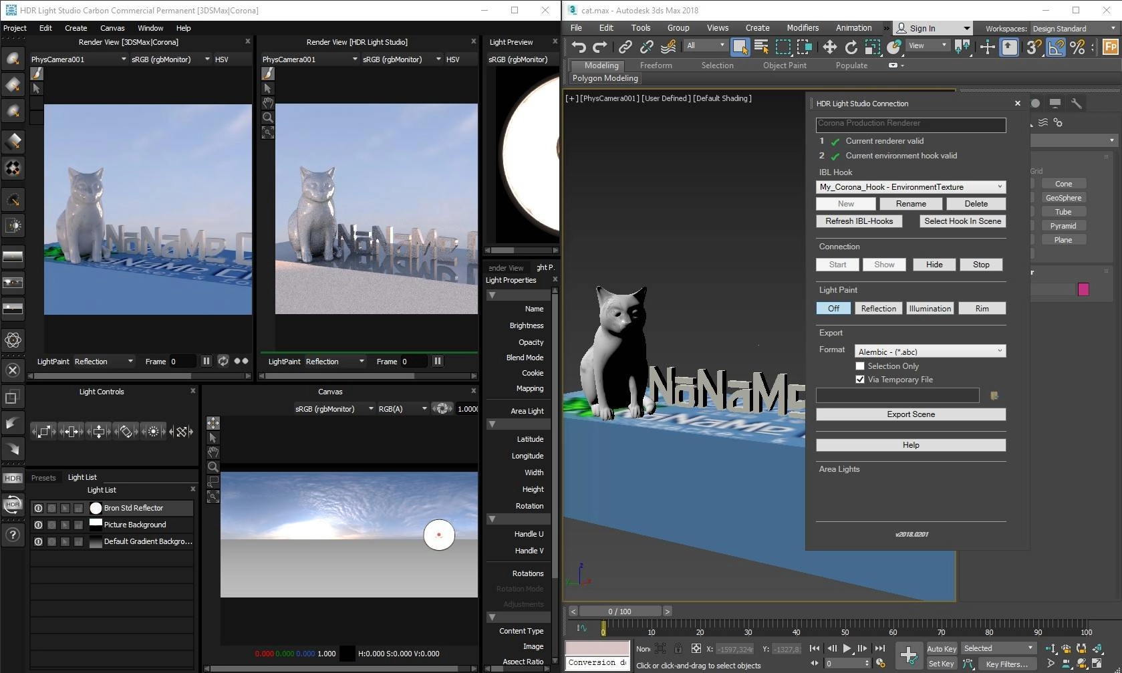Click the Auto Key button
The image size is (1122, 673).
click(942, 649)
